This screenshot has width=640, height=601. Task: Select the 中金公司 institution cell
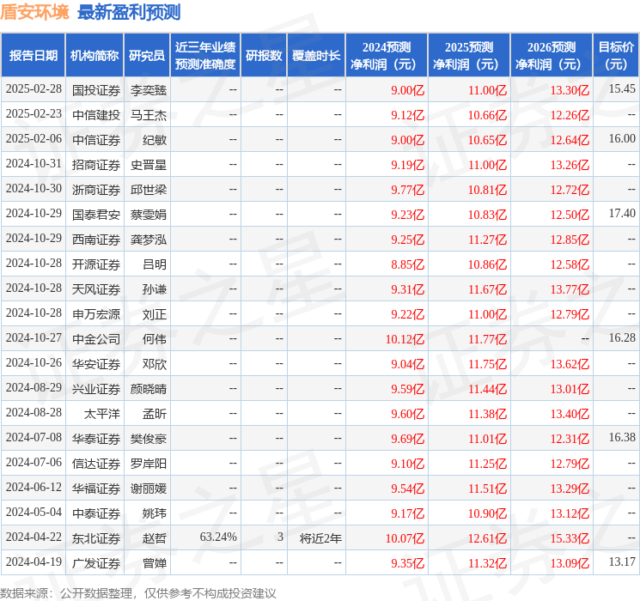(96, 339)
